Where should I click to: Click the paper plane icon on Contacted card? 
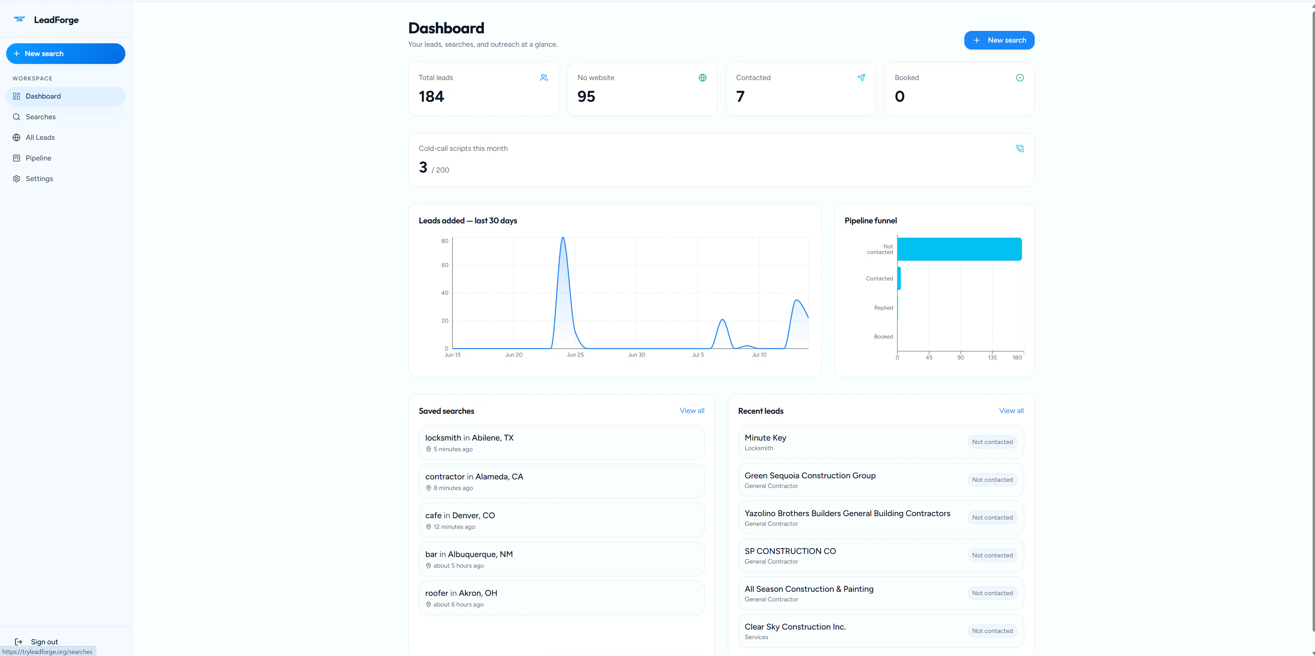861,78
